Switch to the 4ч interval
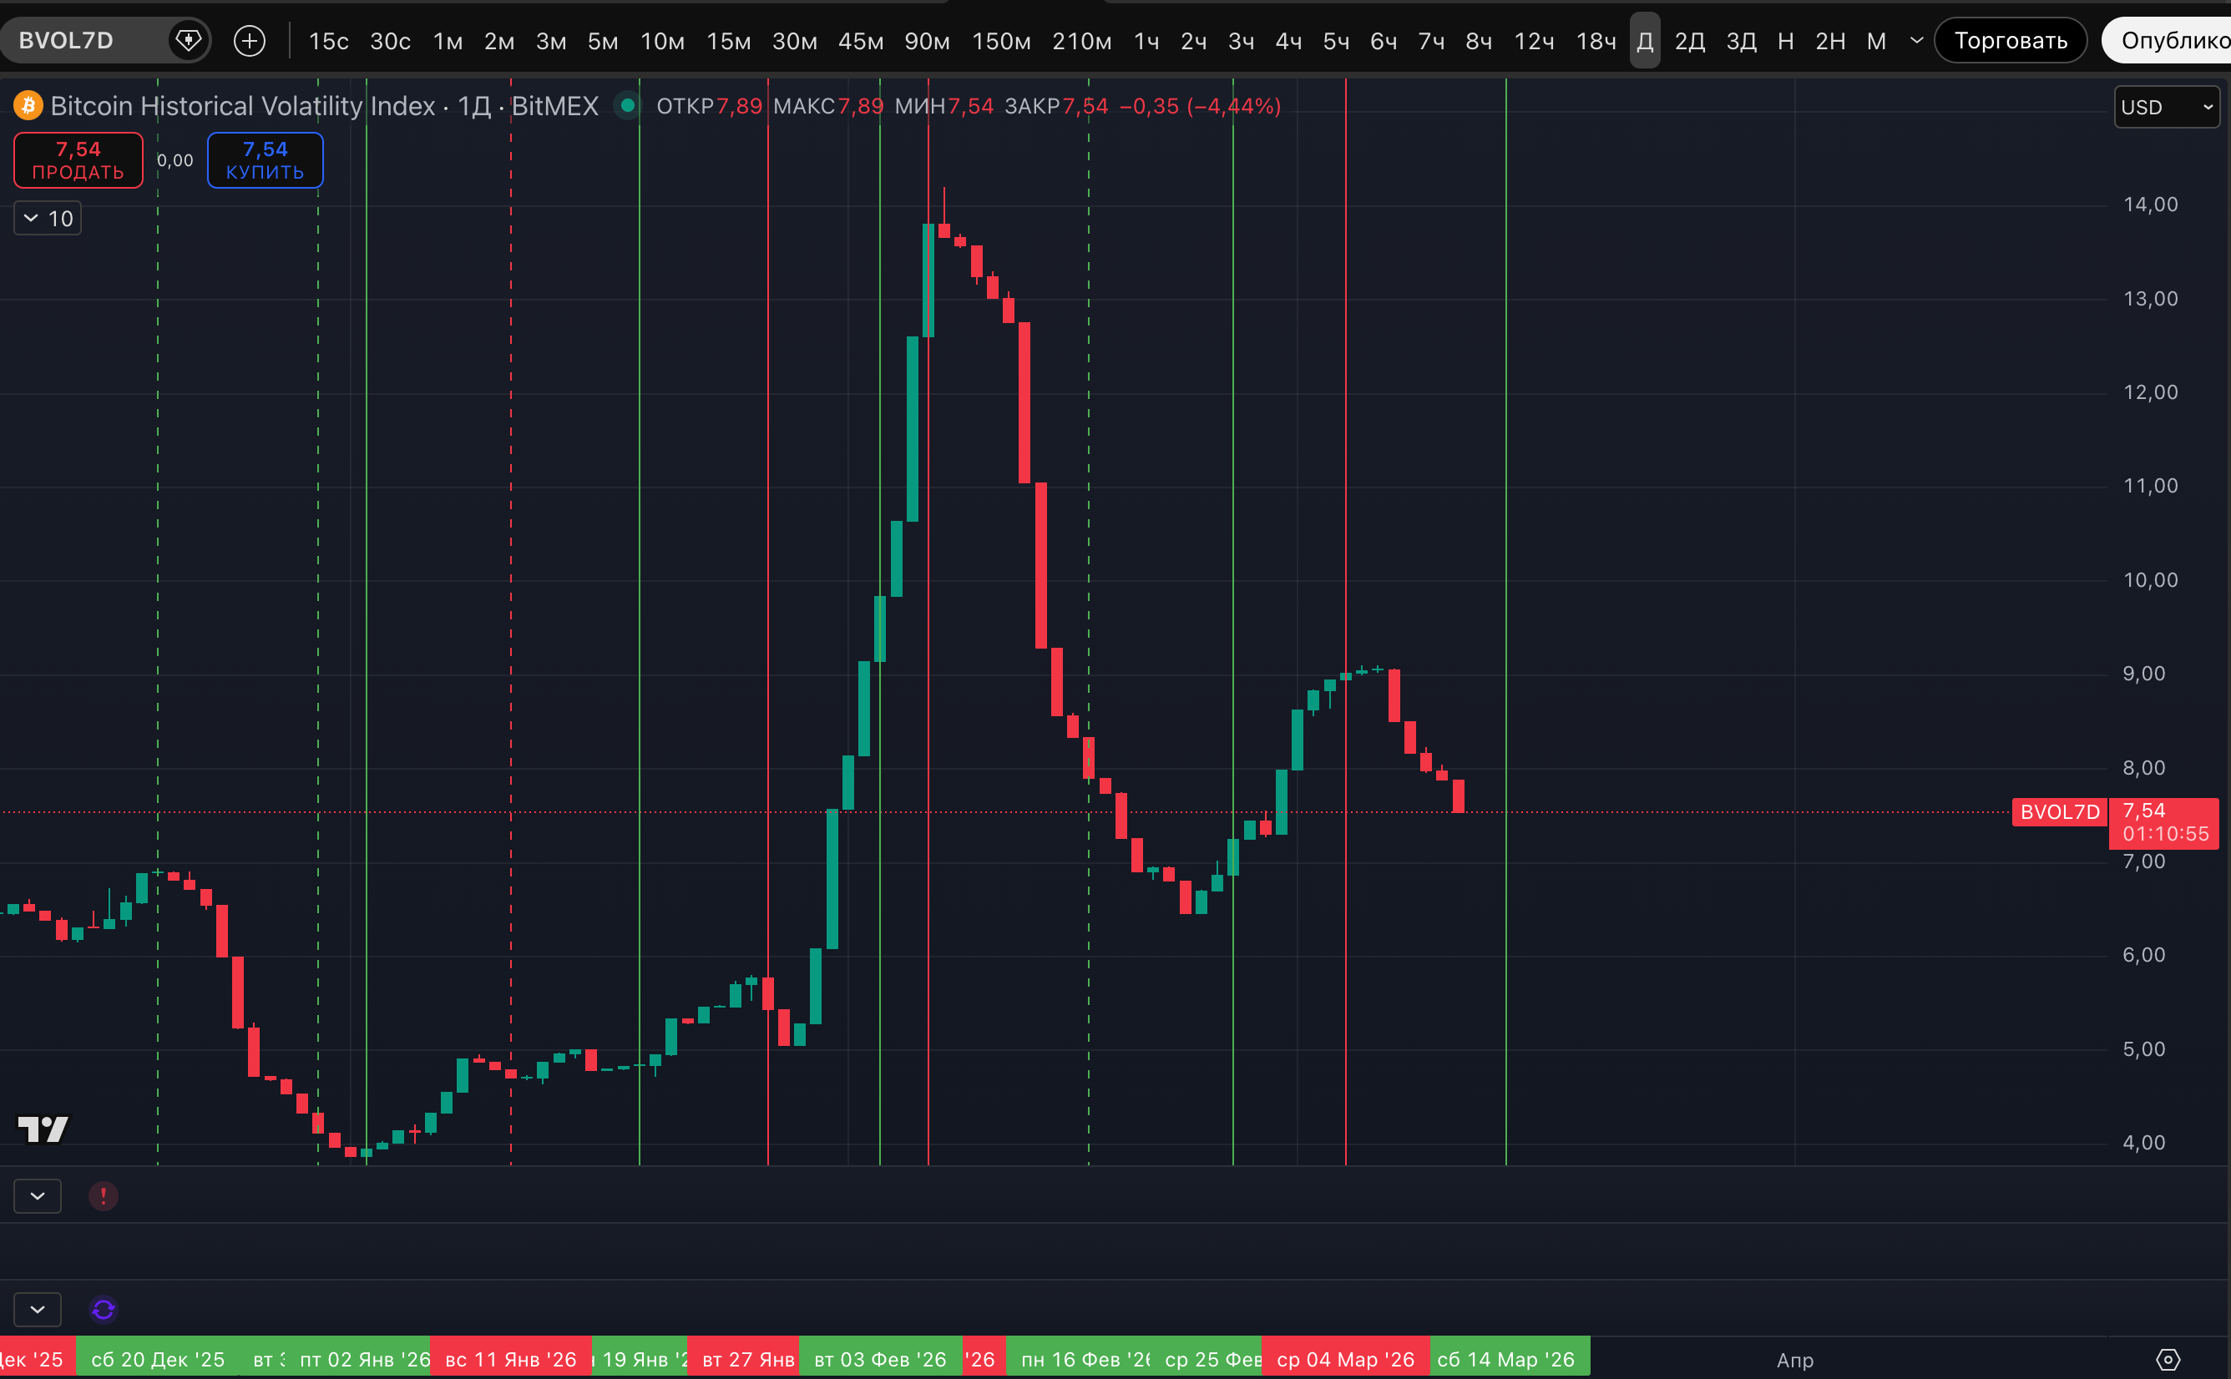This screenshot has width=2231, height=1379. 1288,41
